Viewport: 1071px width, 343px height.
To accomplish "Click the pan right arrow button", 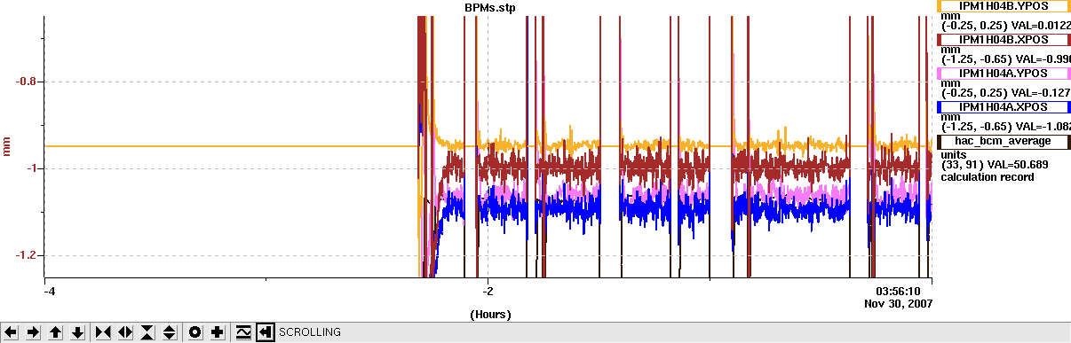I will 34,332.
